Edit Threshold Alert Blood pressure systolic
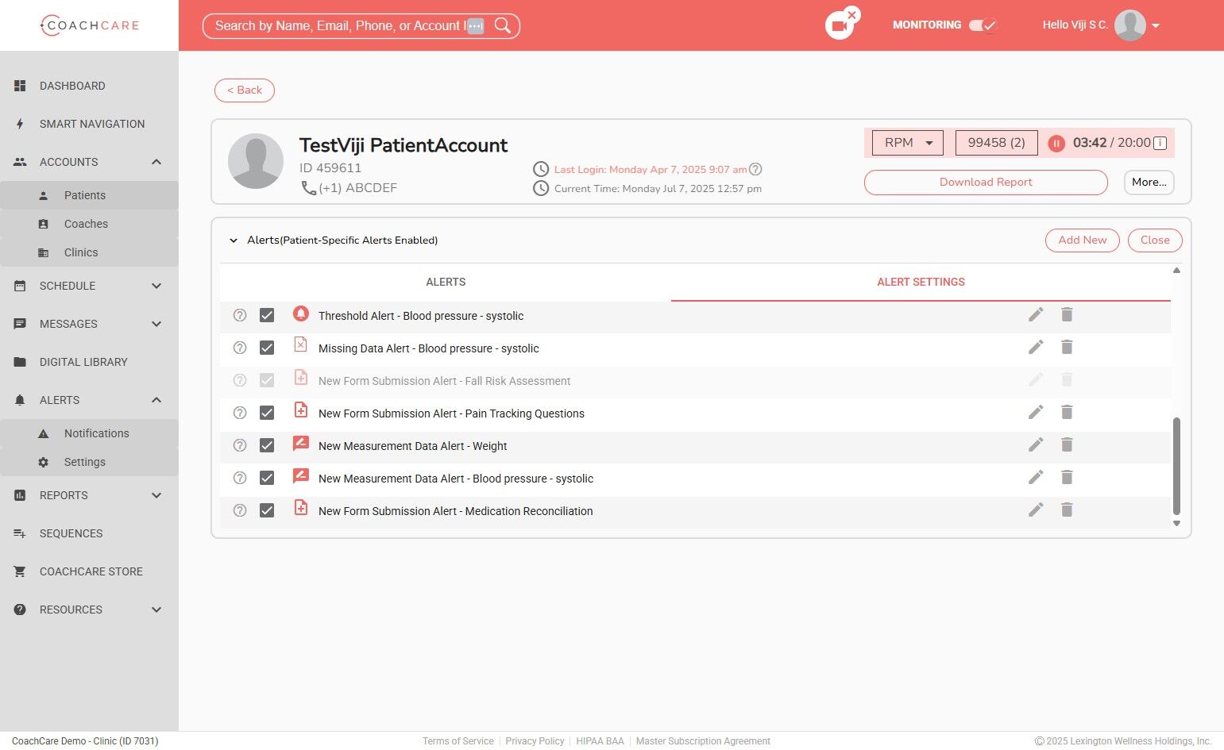The image size is (1224, 750). pyautogui.click(x=1036, y=315)
